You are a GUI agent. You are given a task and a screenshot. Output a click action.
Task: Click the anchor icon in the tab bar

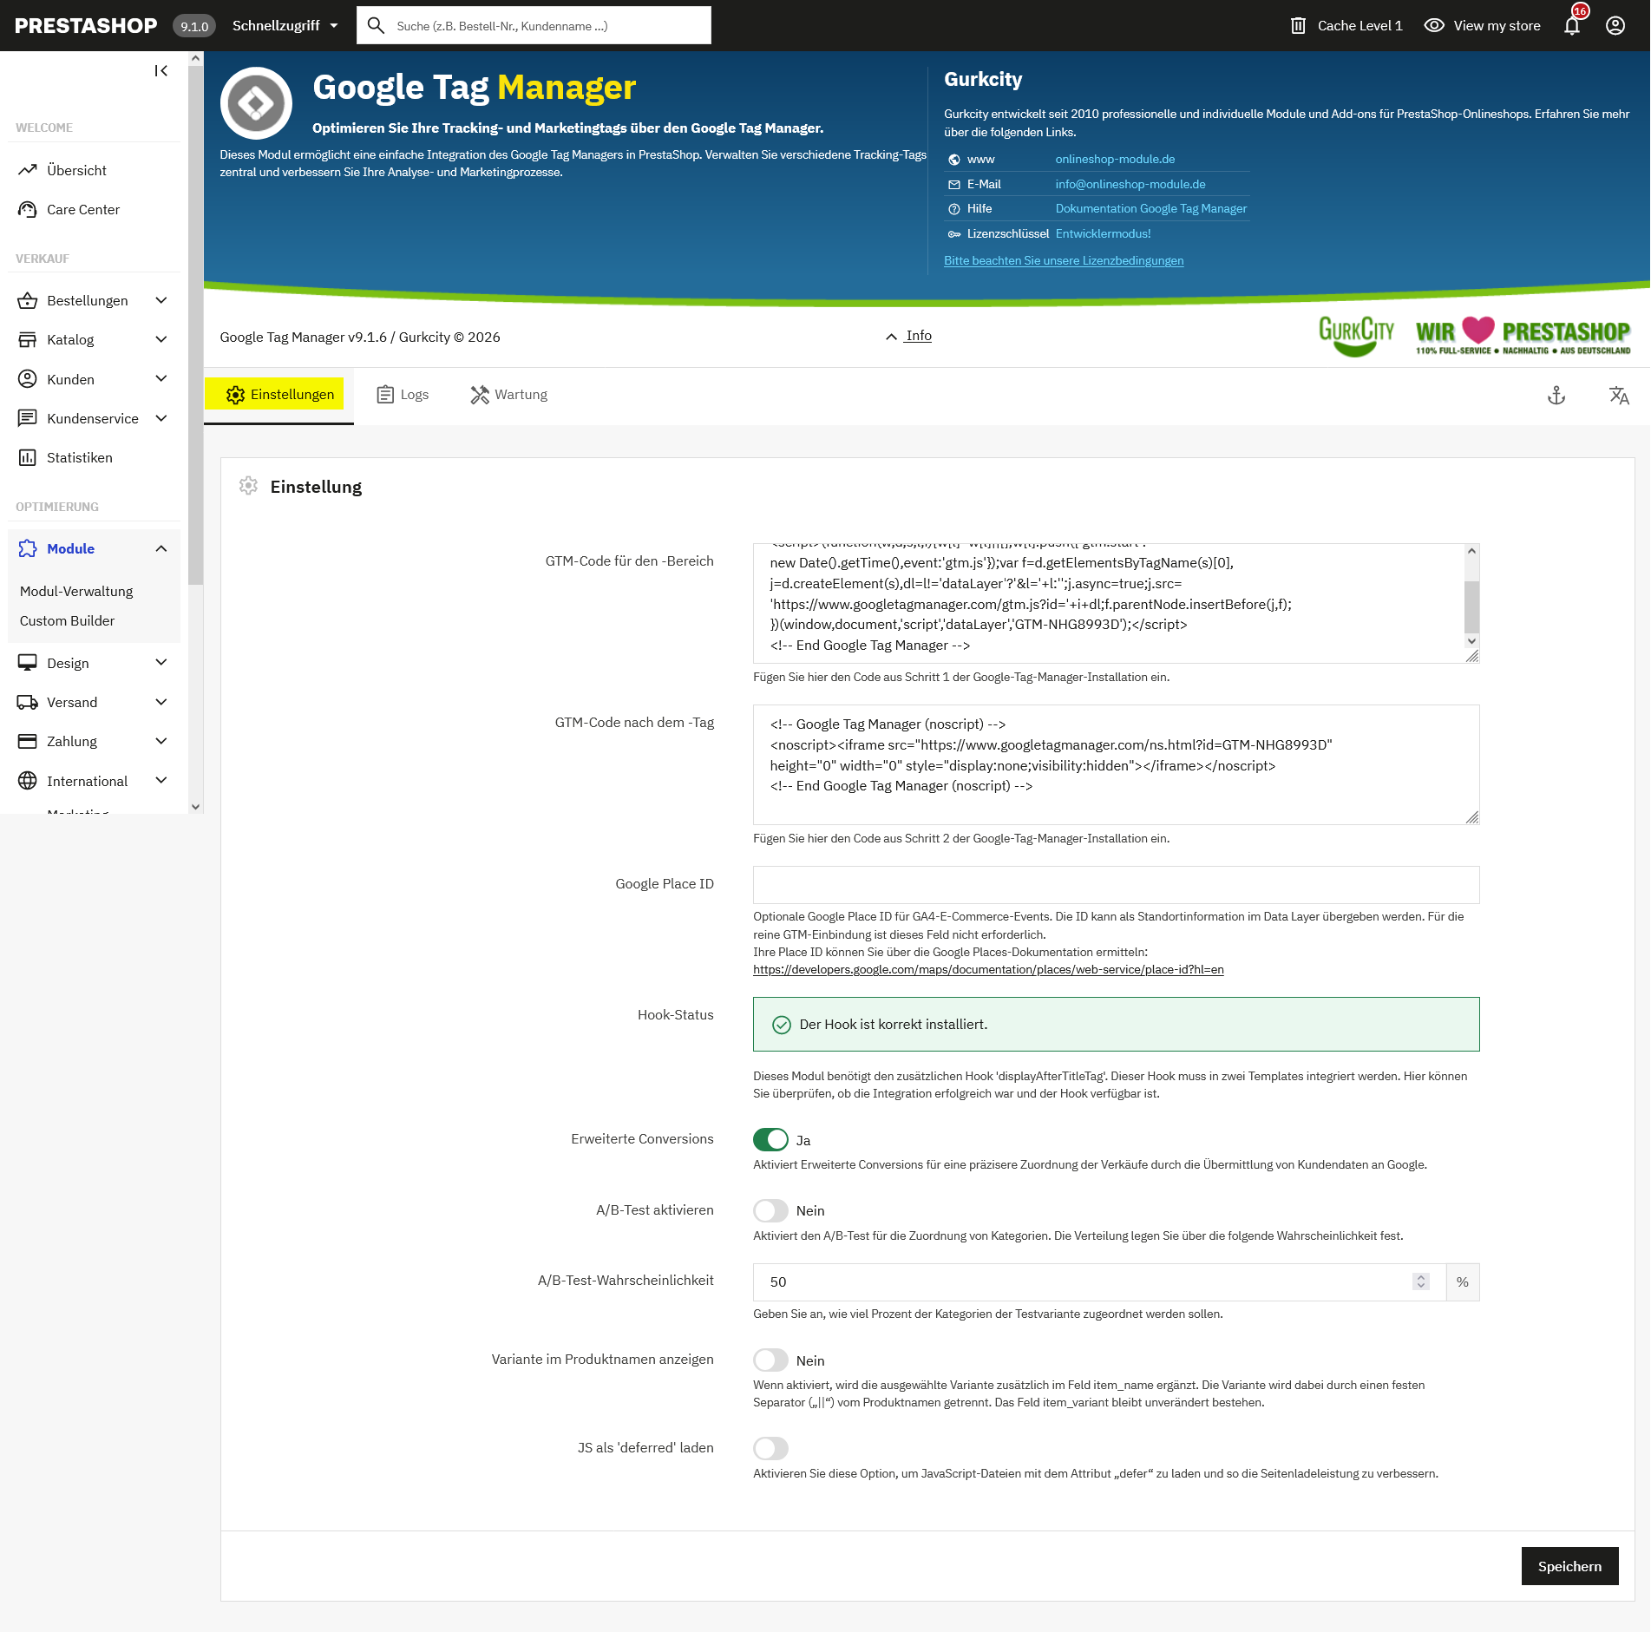(1556, 396)
